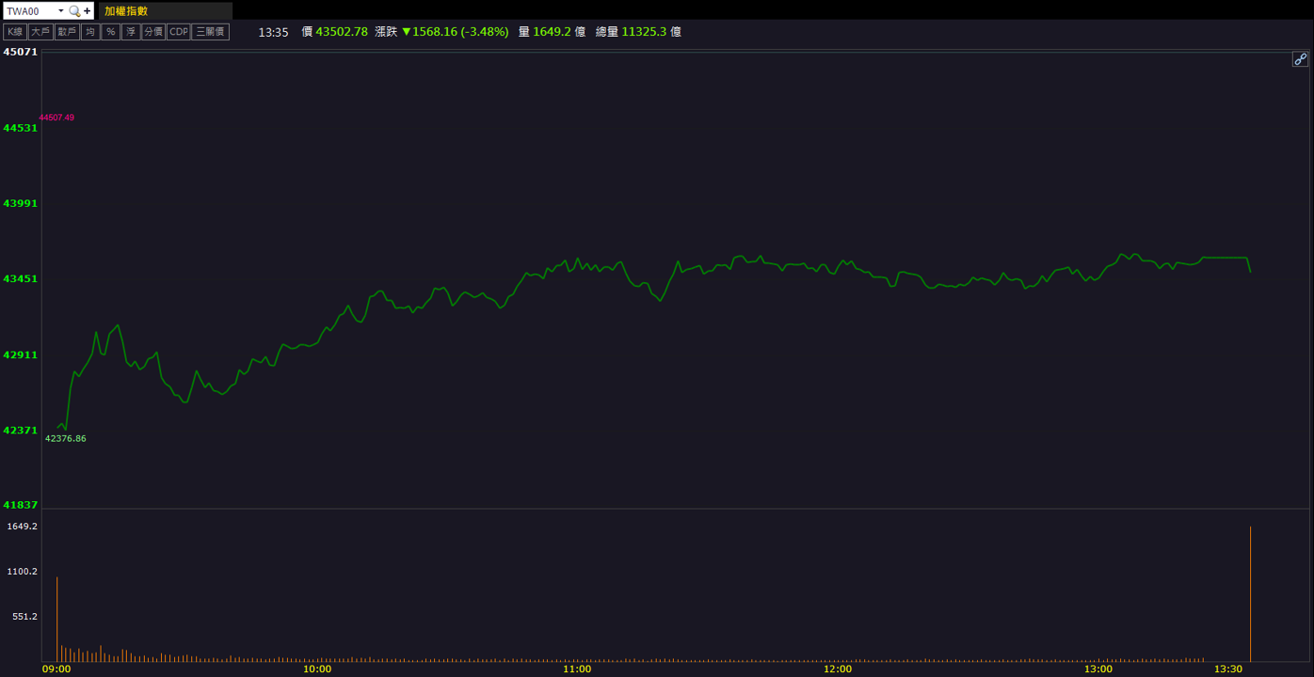Toggle the 浮 button
Viewport: 1314px width, 677px height.
click(131, 32)
